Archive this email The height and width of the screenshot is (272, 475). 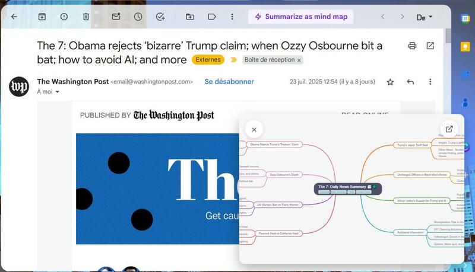tap(42, 17)
